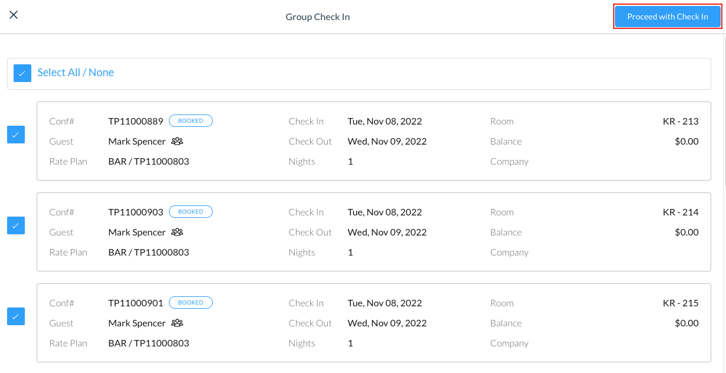Click room KR - 214 value
Image resolution: width=726 pixels, height=373 pixels.
pyautogui.click(x=681, y=212)
